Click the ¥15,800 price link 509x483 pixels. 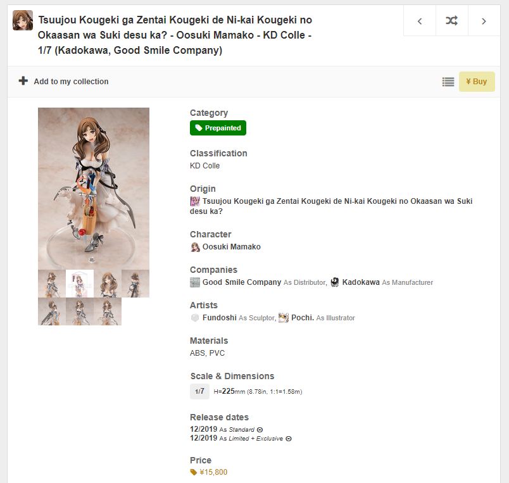pos(213,472)
